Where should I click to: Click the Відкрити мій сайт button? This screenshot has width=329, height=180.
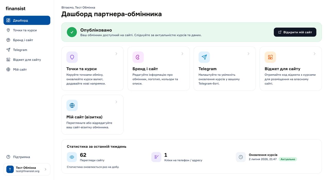(295, 32)
